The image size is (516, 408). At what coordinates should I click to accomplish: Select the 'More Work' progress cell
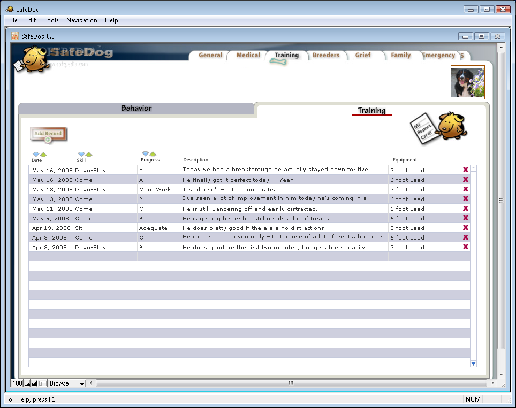pos(158,189)
